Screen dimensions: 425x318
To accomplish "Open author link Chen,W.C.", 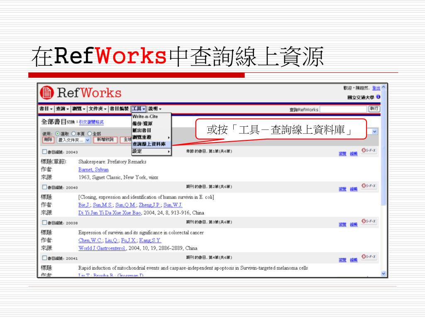I will [x=90, y=241].
